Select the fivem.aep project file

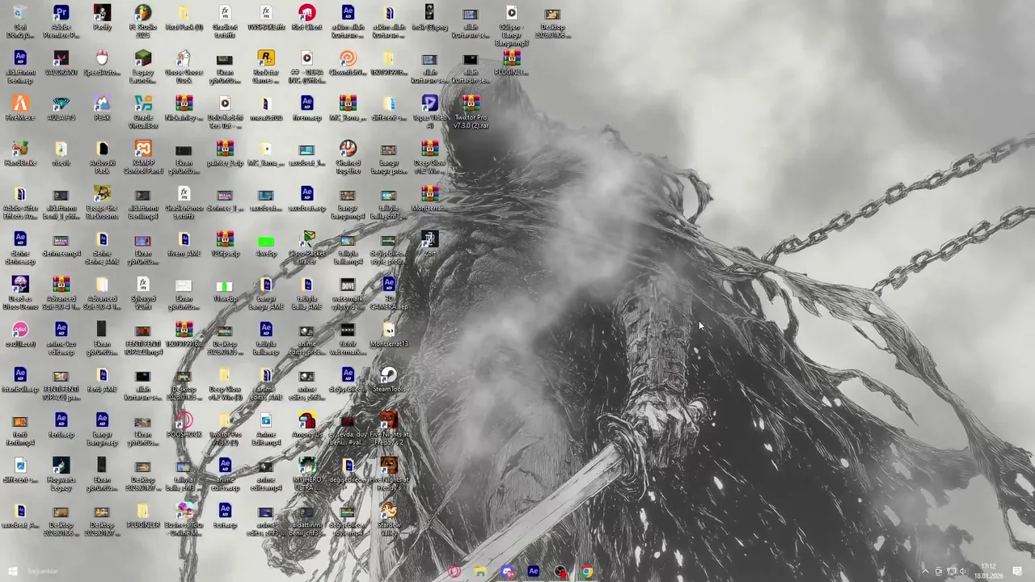pyautogui.click(x=306, y=108)
